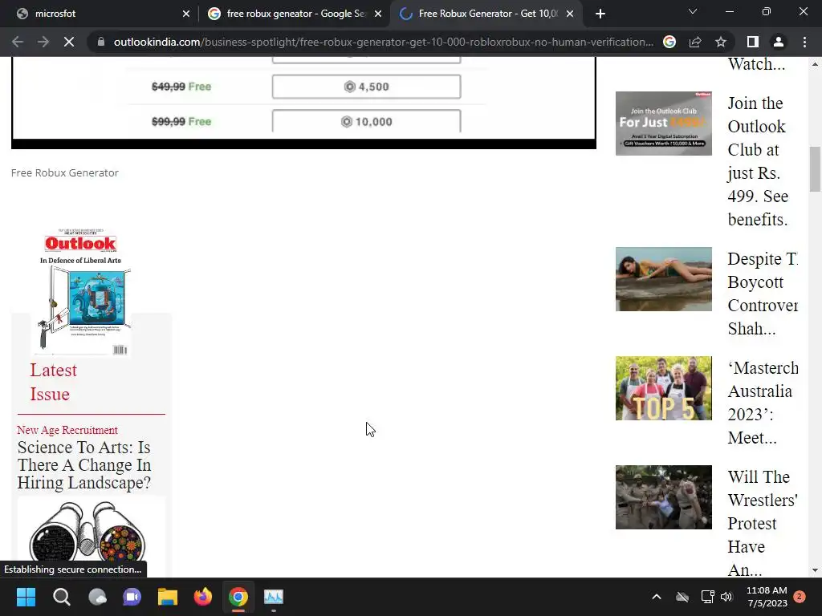Open the Outlook magazine cover image
822x616 pixels.
coord(81,292)
